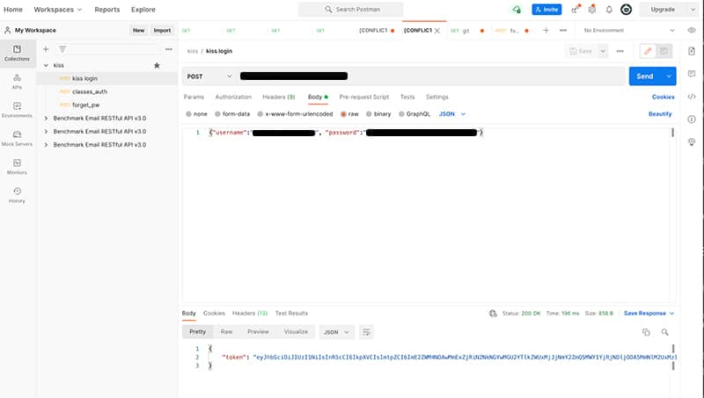704x398 pixels.
Task: Open the Save button dropdown arrow
Action: click(x=603, y=51)
